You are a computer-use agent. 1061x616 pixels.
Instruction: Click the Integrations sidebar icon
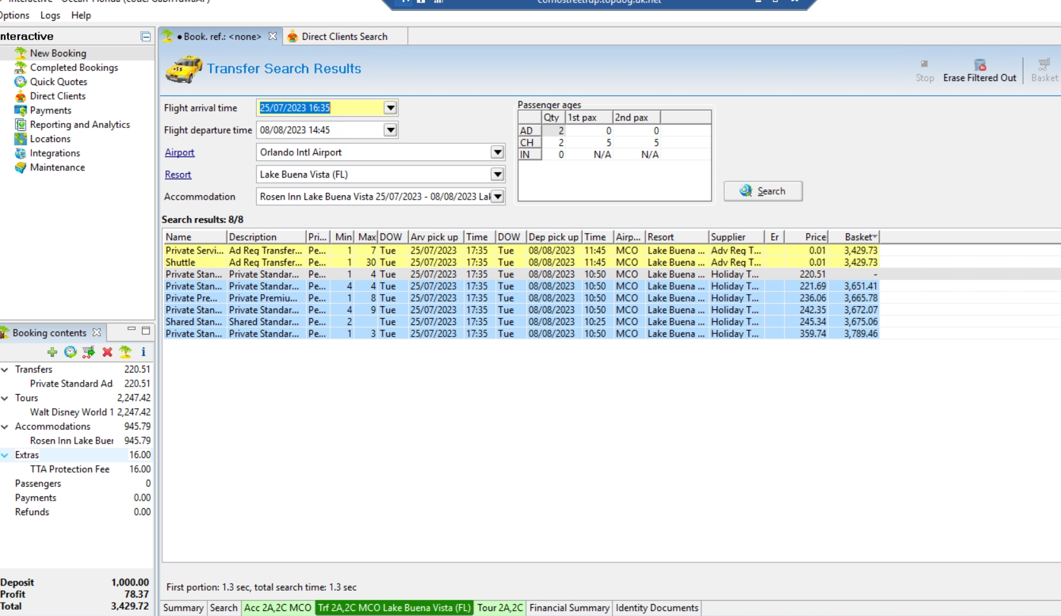pyautogui.click(x=20, y=153)
